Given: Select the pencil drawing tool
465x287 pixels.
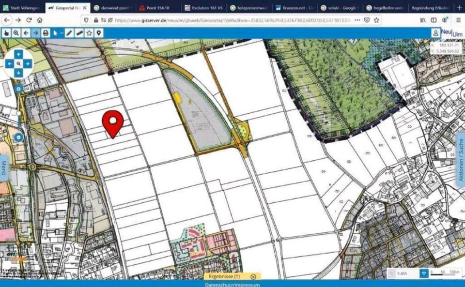Looking at the screenshot, I should coord(69,33).
